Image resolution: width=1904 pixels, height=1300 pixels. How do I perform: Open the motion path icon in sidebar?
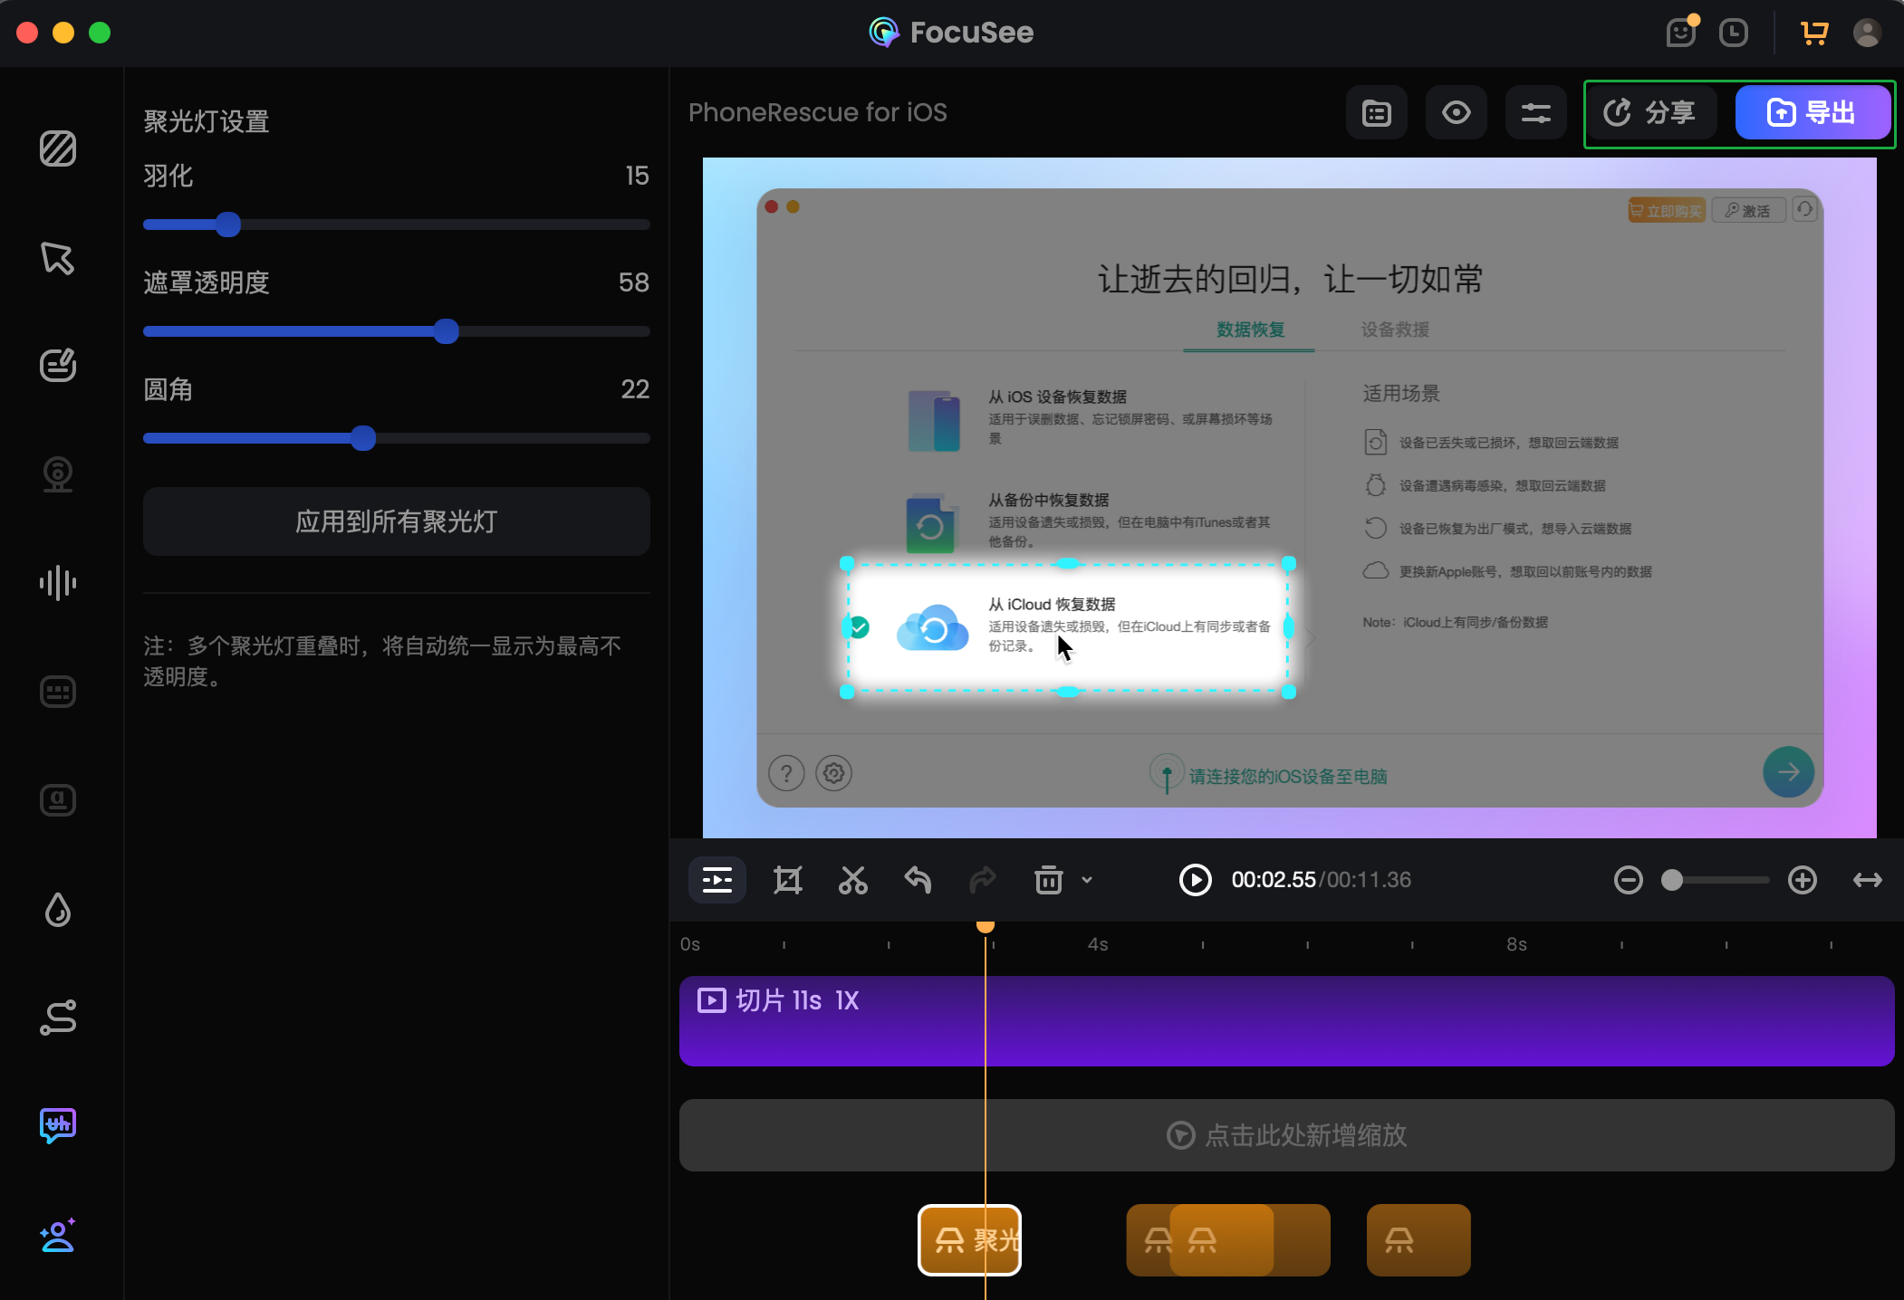pos(58,1018)
